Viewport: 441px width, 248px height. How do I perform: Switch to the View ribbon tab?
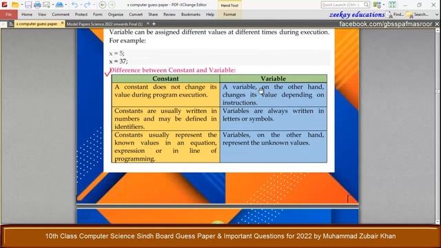[x=42, y=14]
